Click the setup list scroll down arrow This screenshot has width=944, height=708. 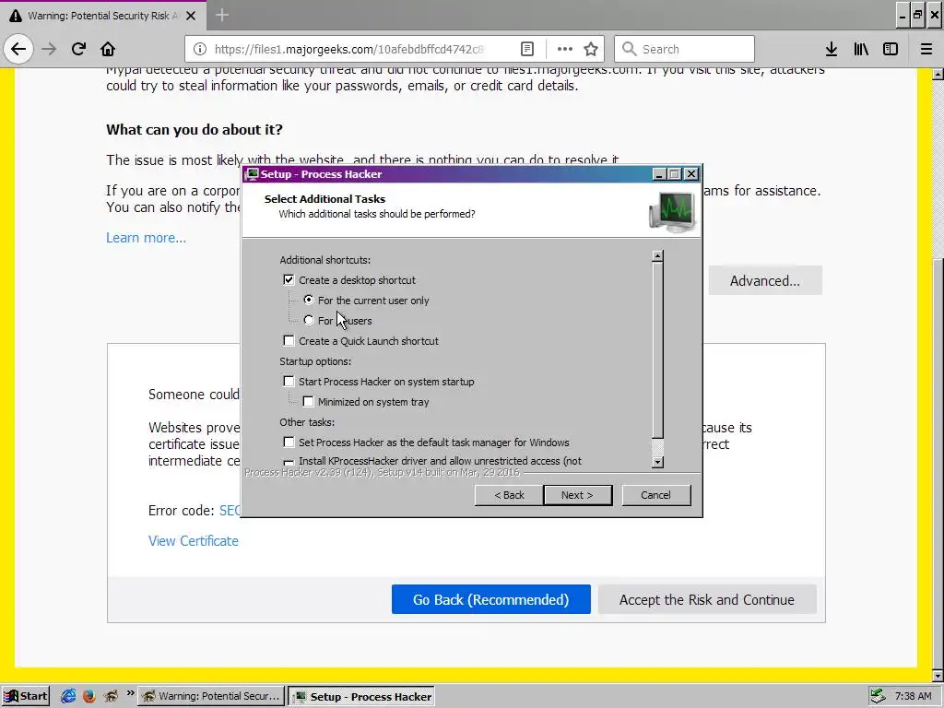(657, 463)
